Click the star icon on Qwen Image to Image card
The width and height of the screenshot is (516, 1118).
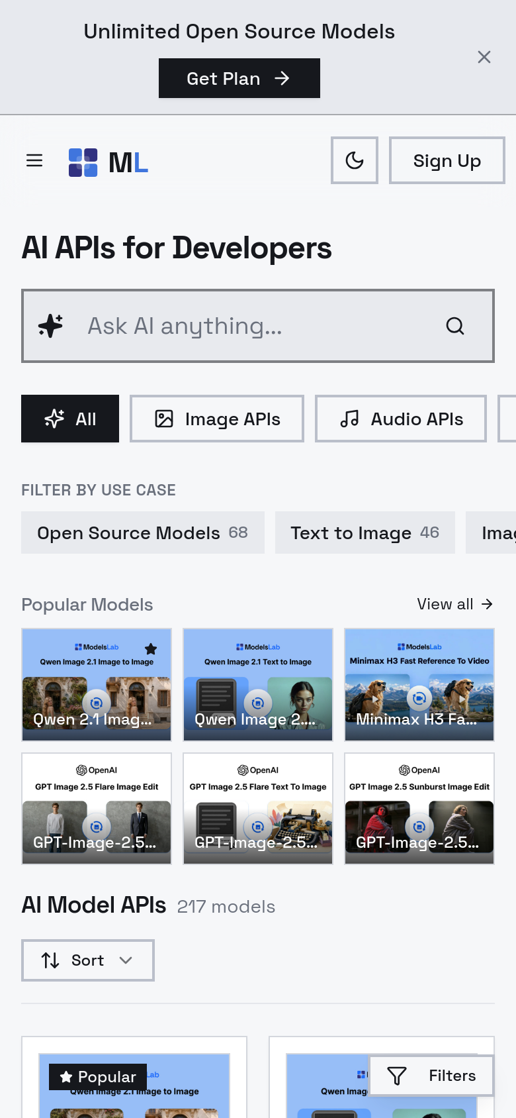[151, 648]
